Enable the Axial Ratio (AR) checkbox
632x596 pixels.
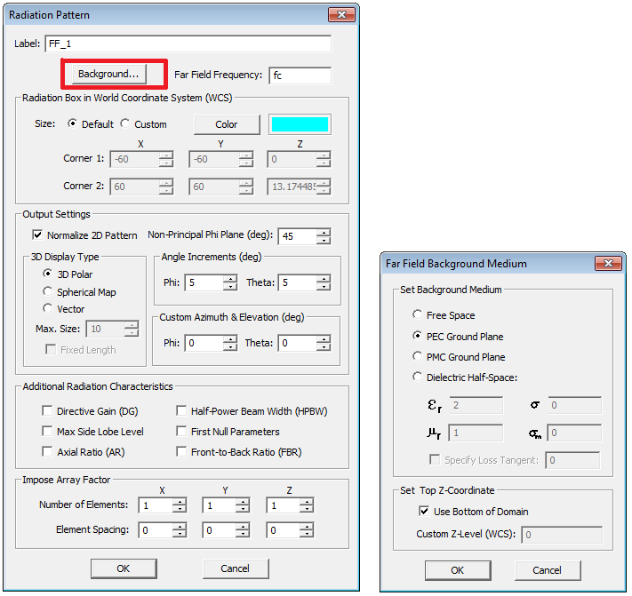[x=47, y=452]
